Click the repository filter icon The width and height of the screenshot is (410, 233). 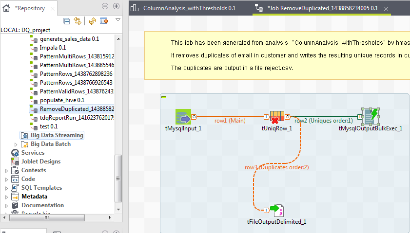[104, 21]
